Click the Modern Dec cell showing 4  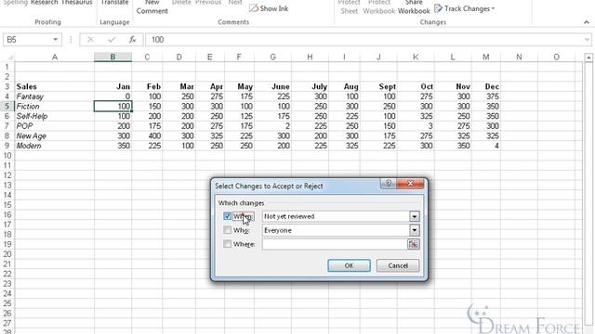tap(486, 146)
